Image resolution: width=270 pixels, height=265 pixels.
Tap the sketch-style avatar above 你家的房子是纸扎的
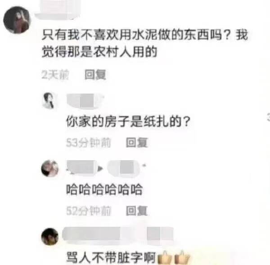(49, 101)
